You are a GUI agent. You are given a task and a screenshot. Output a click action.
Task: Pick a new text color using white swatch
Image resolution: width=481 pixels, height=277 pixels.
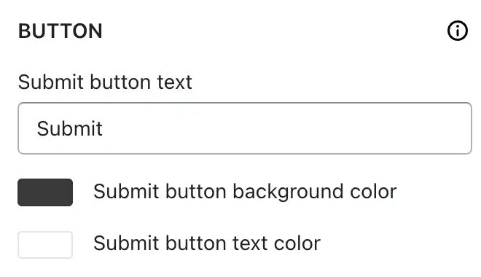45,245
